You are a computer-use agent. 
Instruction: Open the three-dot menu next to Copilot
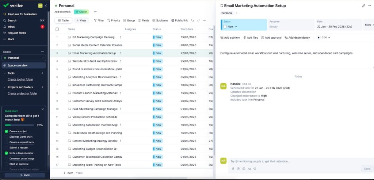pyautogui.click(x=95, y=12)
